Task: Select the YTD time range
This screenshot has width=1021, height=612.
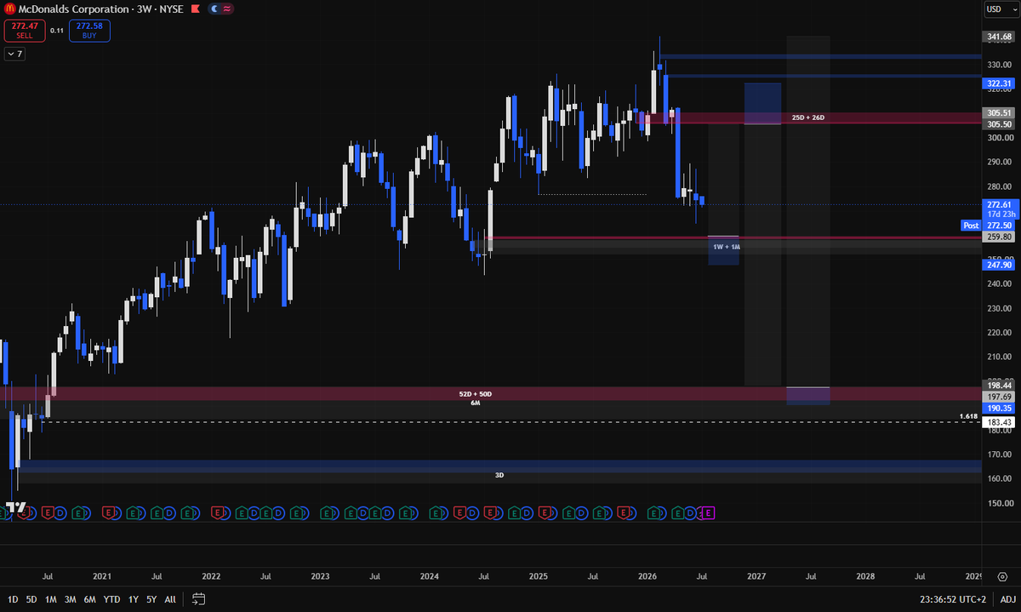Action: point(111,599)
